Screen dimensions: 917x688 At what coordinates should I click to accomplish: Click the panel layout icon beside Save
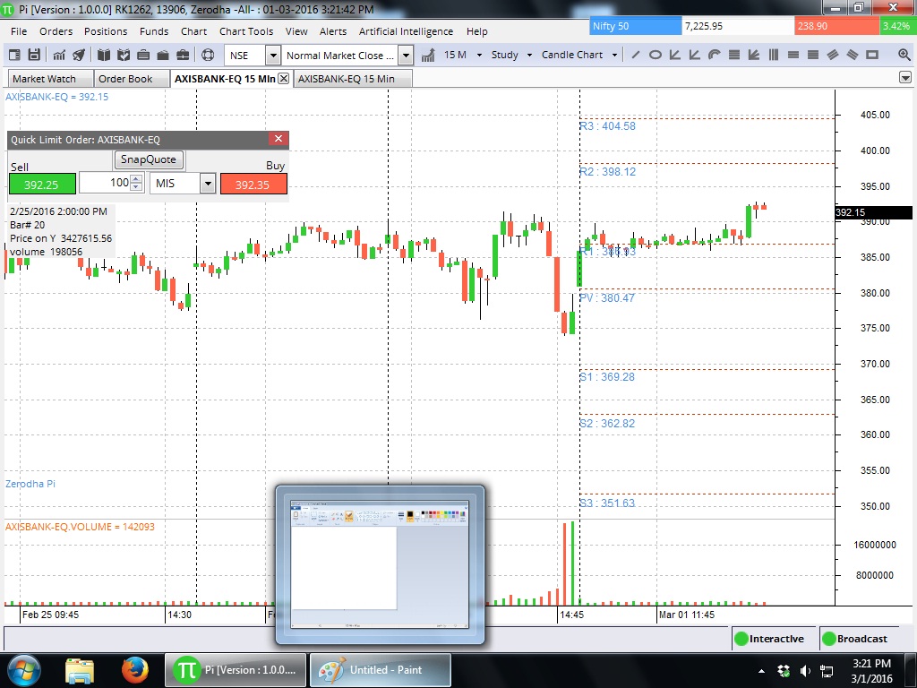14,55
